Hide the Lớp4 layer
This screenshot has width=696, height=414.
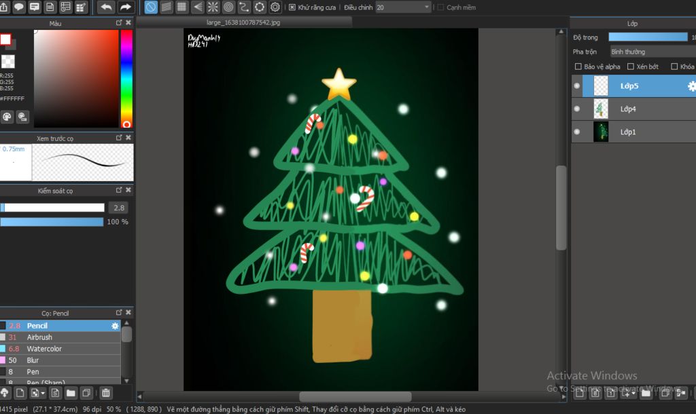(576, 109)
